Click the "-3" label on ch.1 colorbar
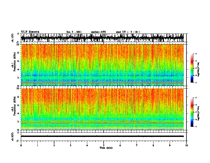Viewport: 210px width, 163px height. [x=196, y=54]
